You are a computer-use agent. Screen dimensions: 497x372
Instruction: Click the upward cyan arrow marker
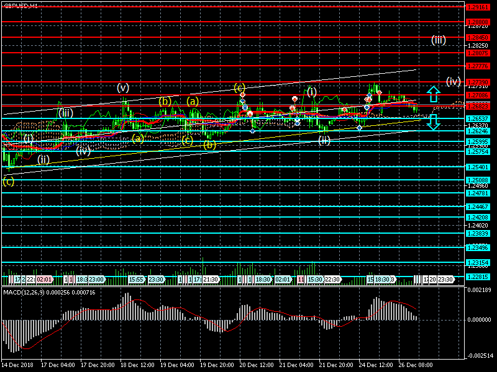pos(434,94)
